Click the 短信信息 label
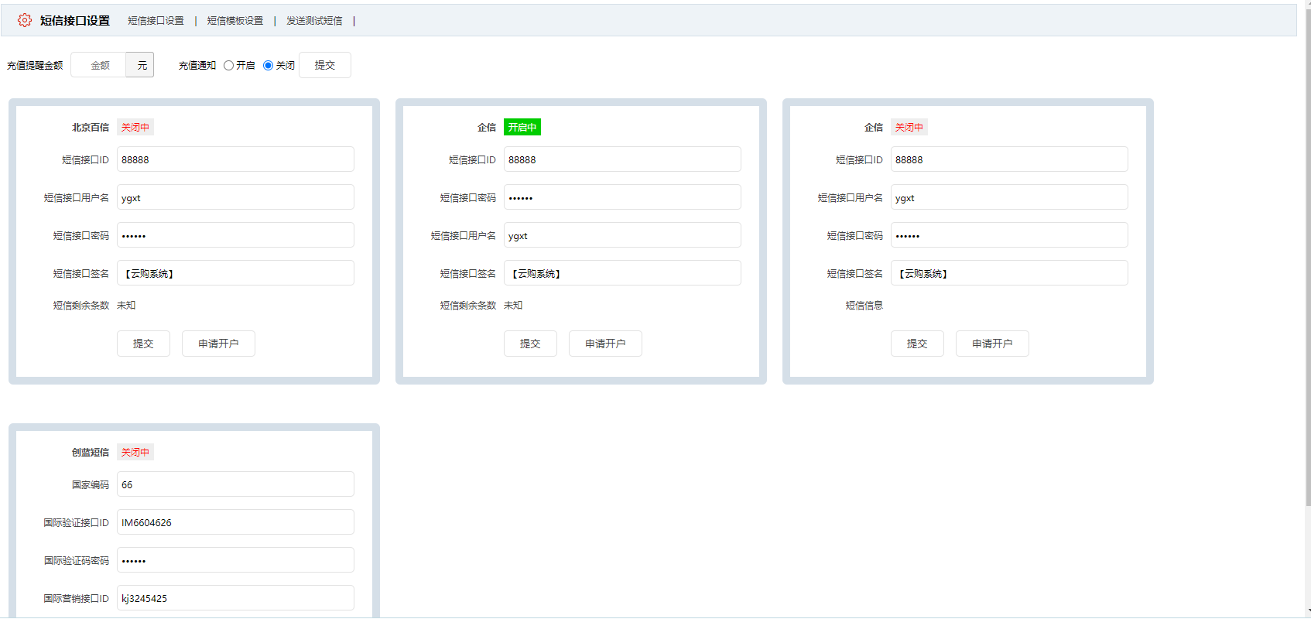The height and width of the screenshot is (619, 1311). pos(864,306)
